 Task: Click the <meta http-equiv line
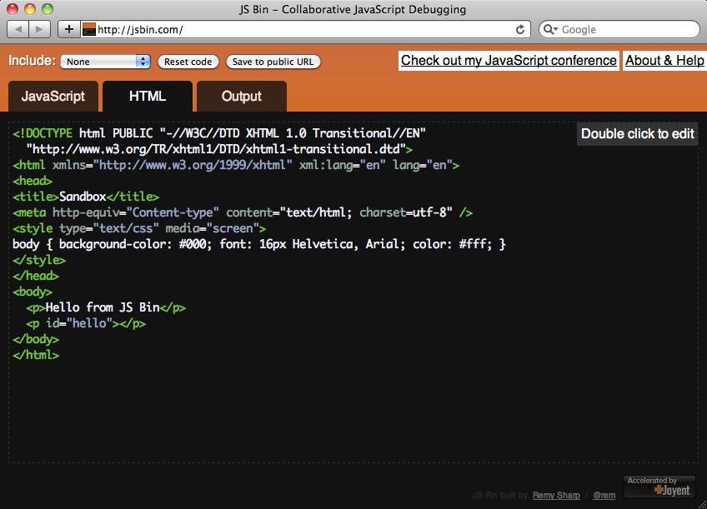[x=243, y=212]
